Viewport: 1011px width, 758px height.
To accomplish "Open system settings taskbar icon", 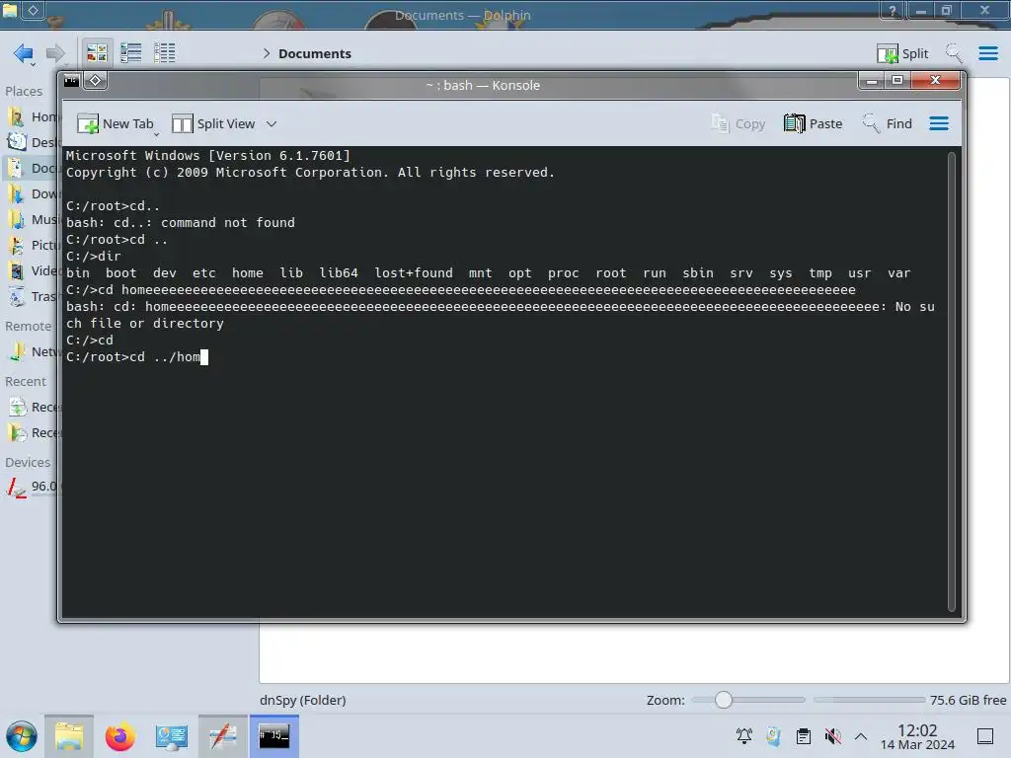I will [x=171, y=736].
